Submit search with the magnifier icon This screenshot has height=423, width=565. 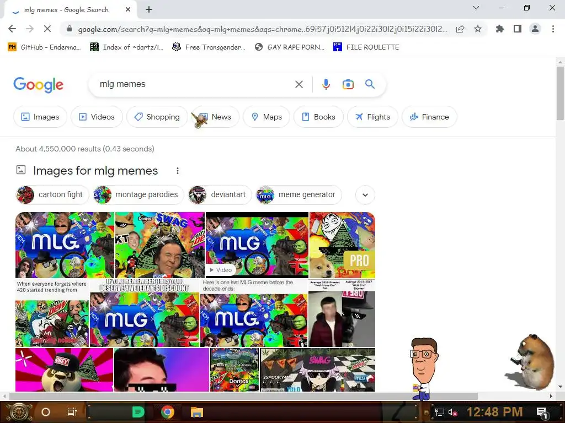click(x=370, y=84)
